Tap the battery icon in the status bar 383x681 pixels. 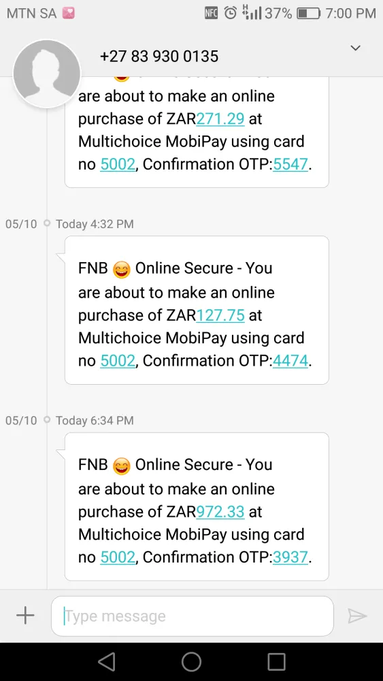308,14
